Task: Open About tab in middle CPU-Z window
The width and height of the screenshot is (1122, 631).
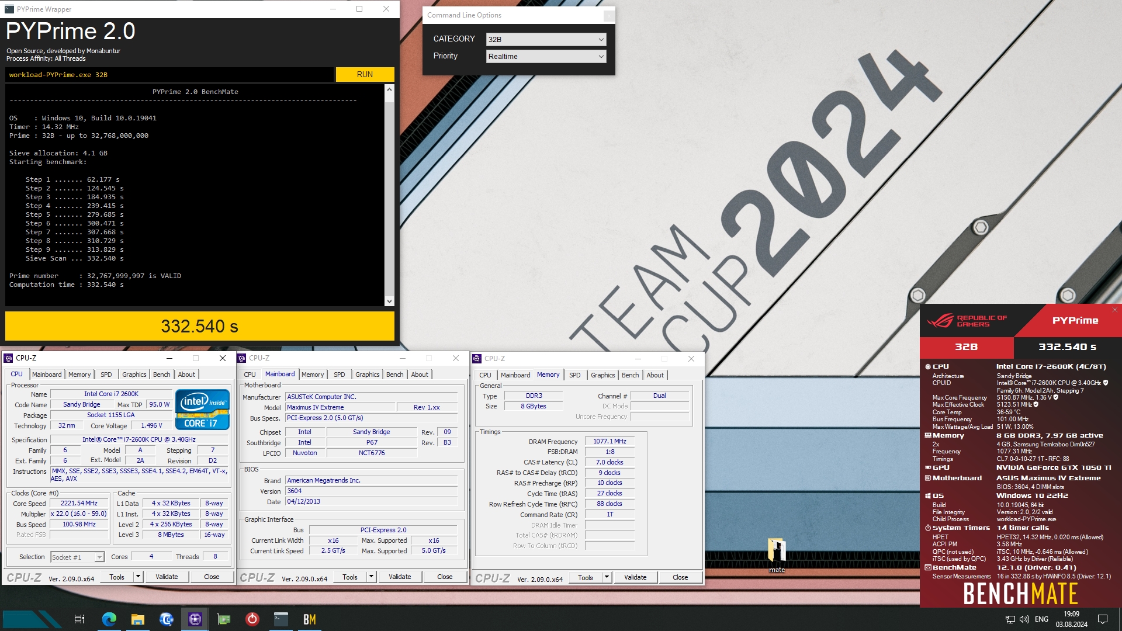Action: tap(420, 375)
